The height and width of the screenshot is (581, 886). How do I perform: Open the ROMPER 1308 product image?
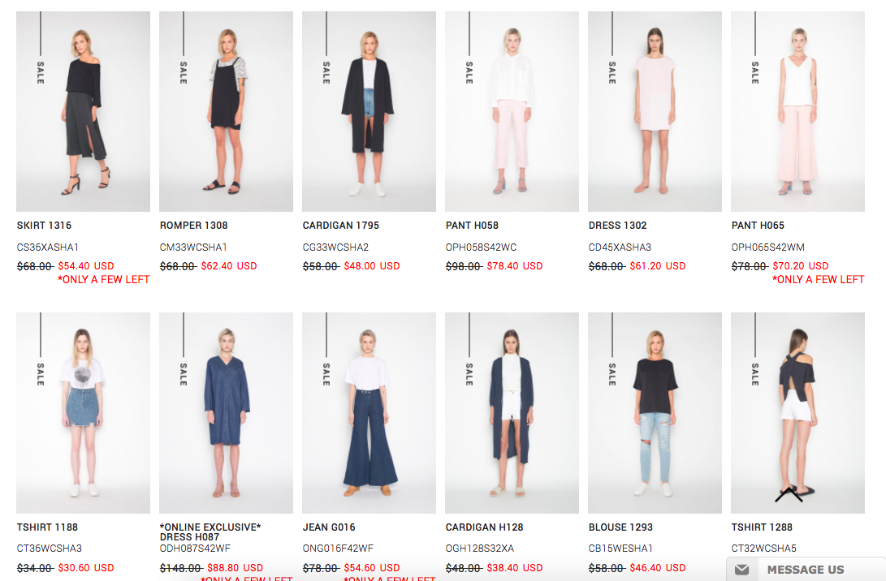226,112
